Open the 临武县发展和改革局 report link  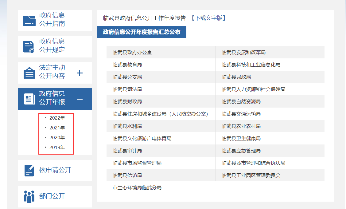tap(243, 53)
